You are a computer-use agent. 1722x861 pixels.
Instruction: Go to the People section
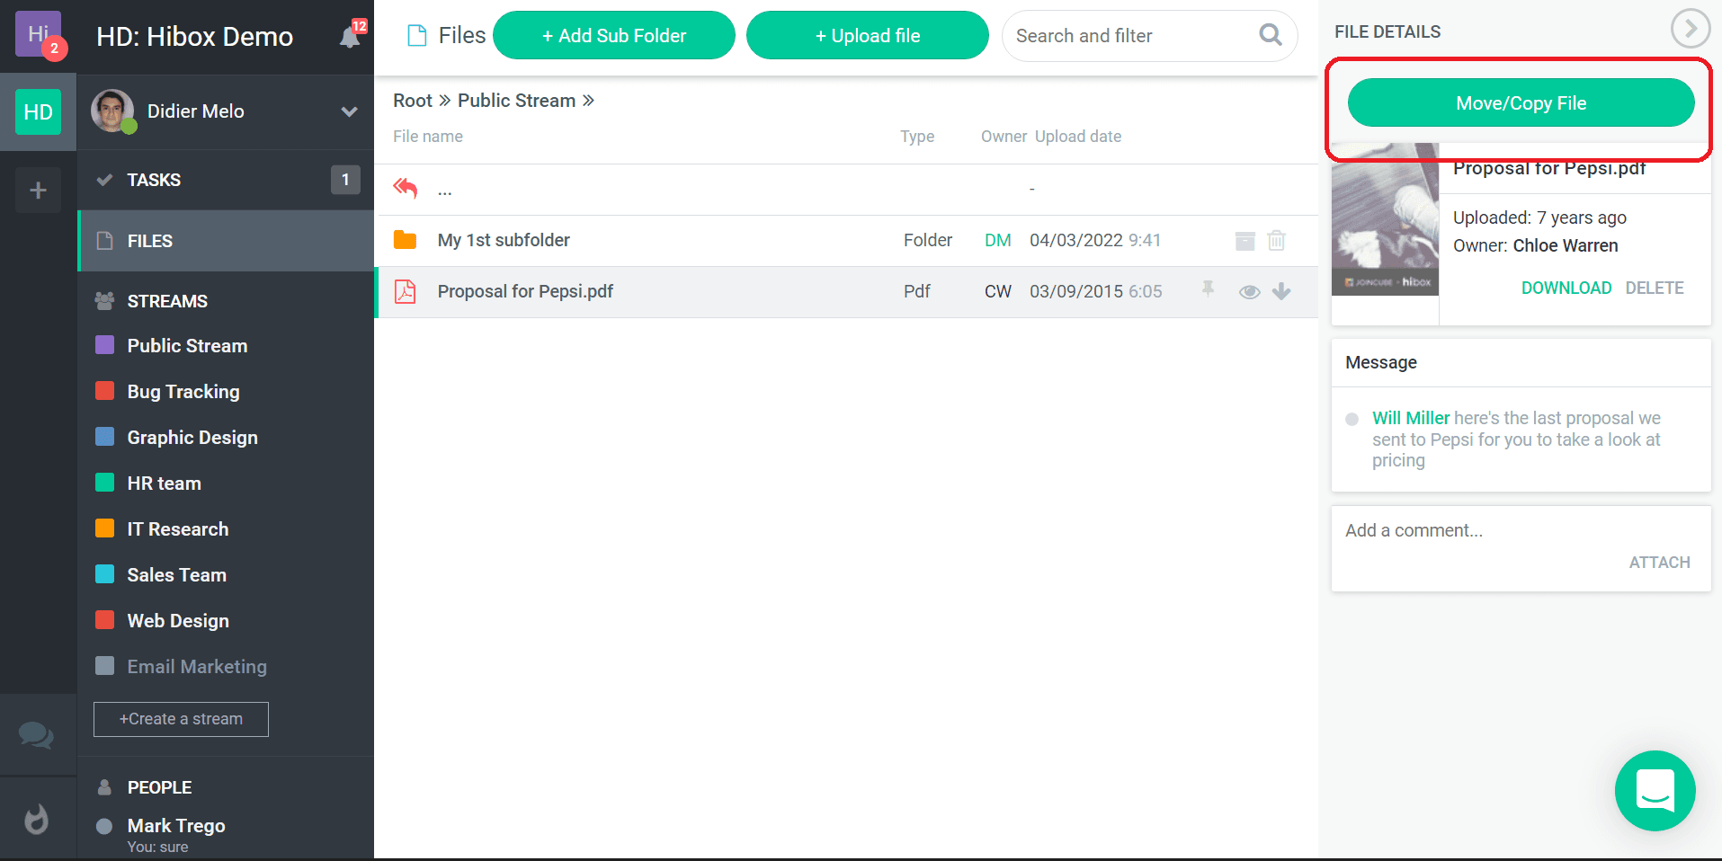click(159, 787)
